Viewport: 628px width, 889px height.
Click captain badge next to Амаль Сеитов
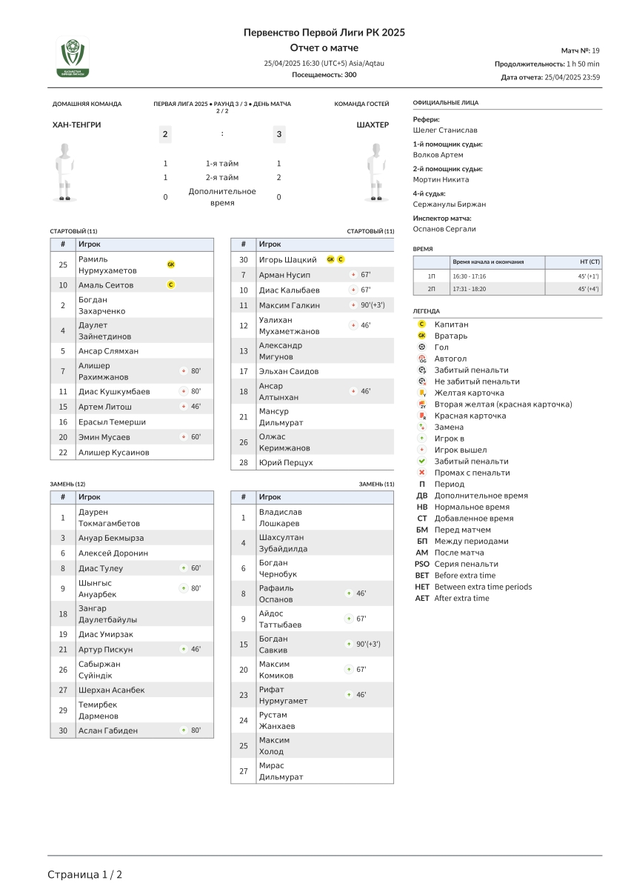coord(171,284)
